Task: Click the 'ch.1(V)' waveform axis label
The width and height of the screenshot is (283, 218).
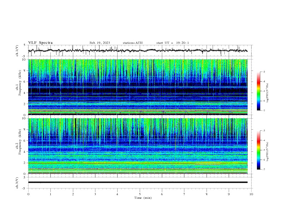Action: (x=17, y=51)
